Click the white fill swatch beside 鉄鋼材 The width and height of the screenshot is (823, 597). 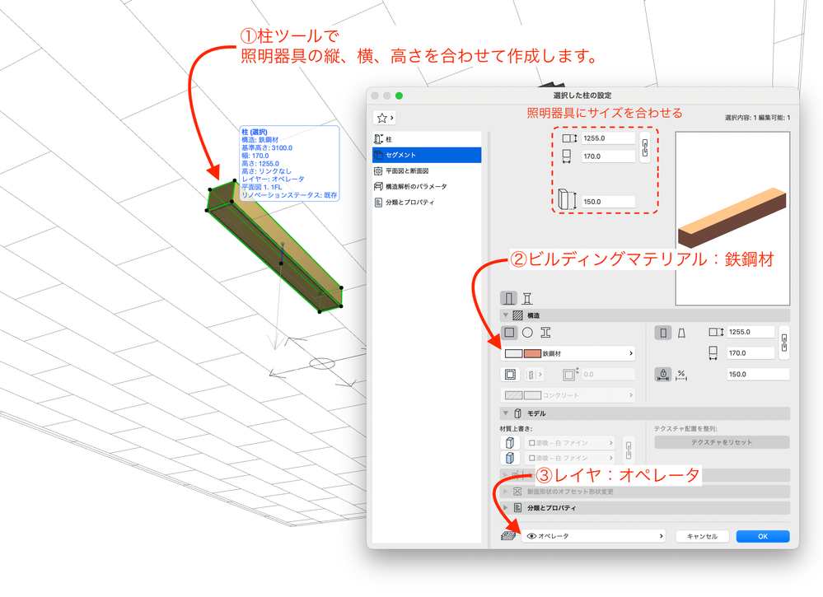(513, 353)
